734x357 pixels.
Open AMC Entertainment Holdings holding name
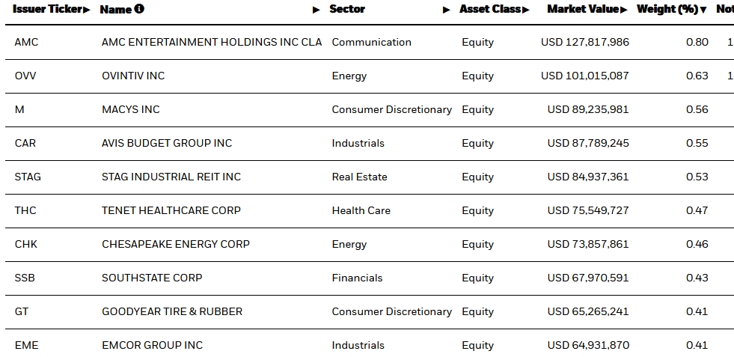pos(212,43)
